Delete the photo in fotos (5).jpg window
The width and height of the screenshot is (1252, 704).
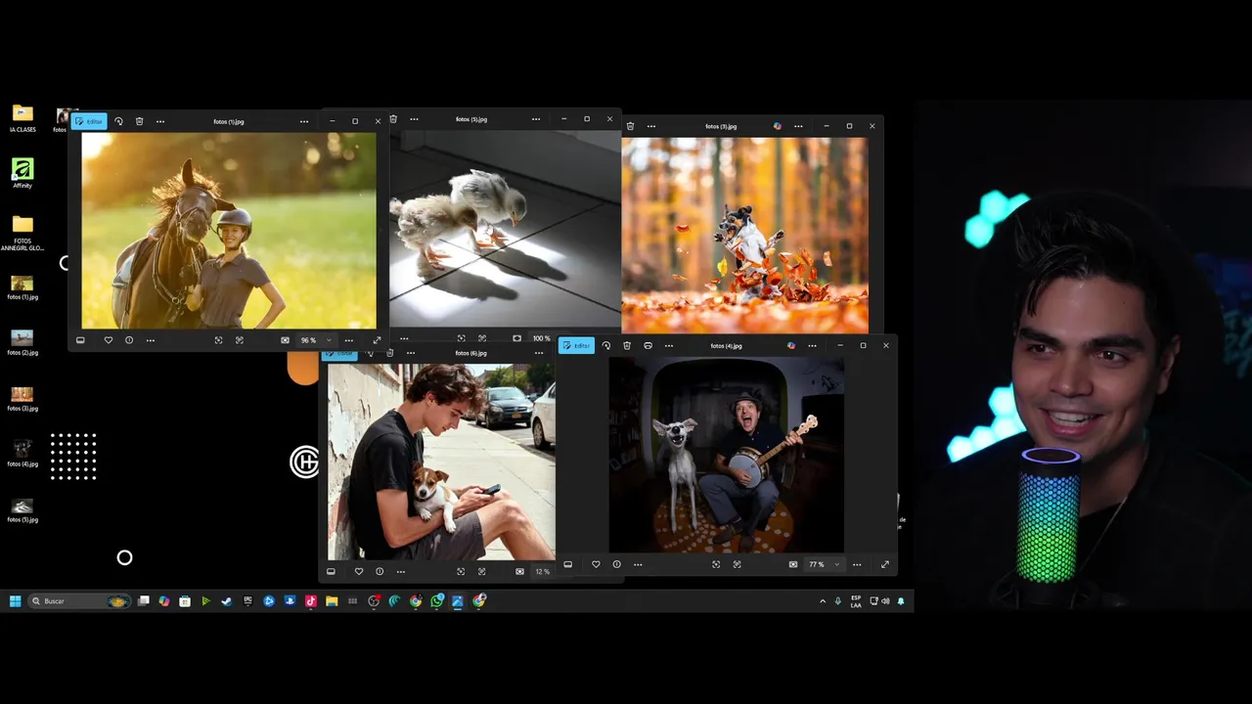[x=393, y=119]
